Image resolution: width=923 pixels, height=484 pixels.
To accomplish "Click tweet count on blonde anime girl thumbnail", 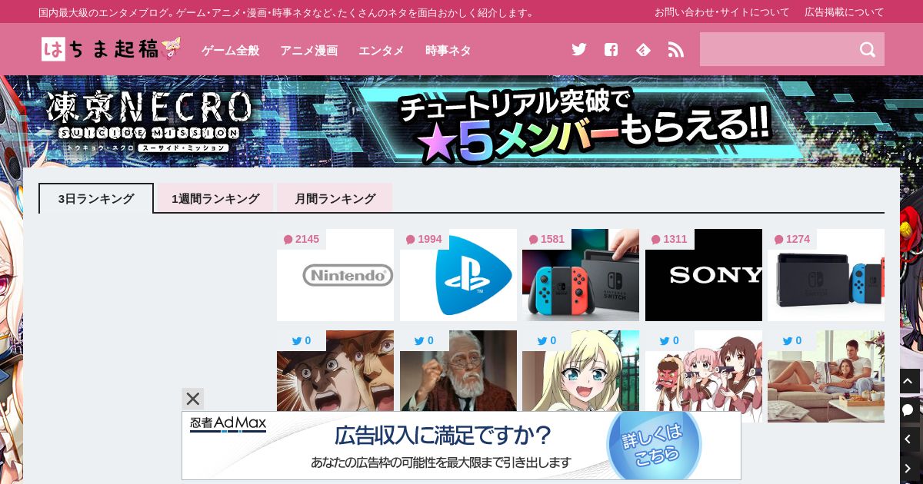I will (546, 340).
